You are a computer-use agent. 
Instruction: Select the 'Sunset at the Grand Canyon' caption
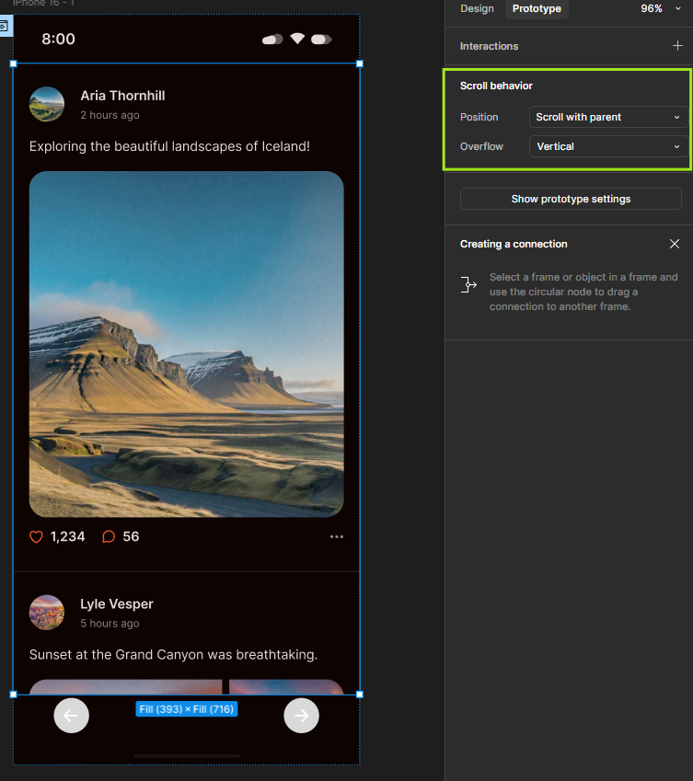tap(173, 654)
